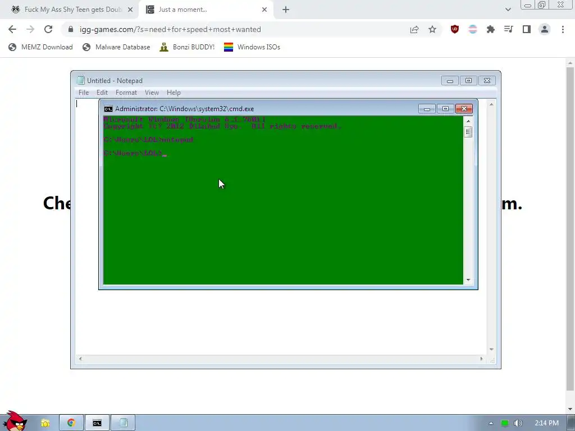
Task: Show hidden tray icons arrow
Action: [491, 423]
